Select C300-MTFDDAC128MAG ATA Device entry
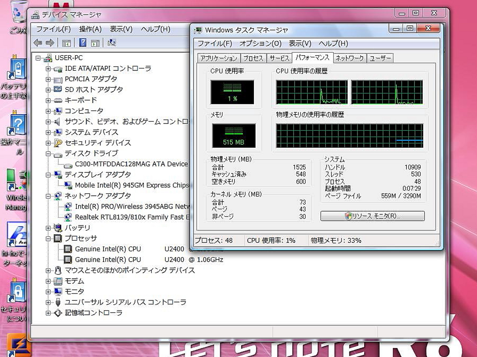The height and width of the screenshot is (357, 477). tap(131, 164)
